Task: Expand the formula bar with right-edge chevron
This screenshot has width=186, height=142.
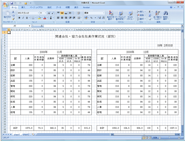Action: [182, 26]
